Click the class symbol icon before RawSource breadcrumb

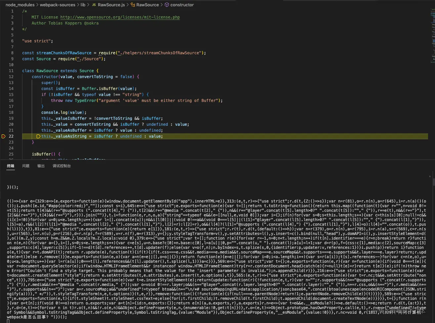133,5
